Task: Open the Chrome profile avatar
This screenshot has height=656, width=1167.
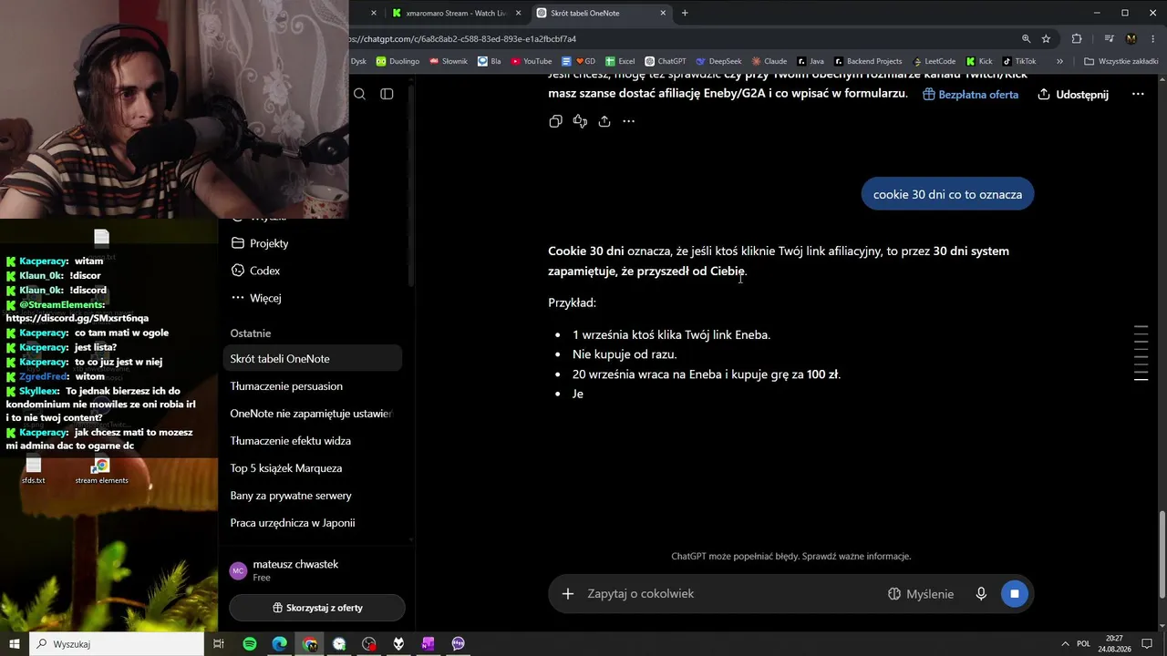Action: [1131, 39]
